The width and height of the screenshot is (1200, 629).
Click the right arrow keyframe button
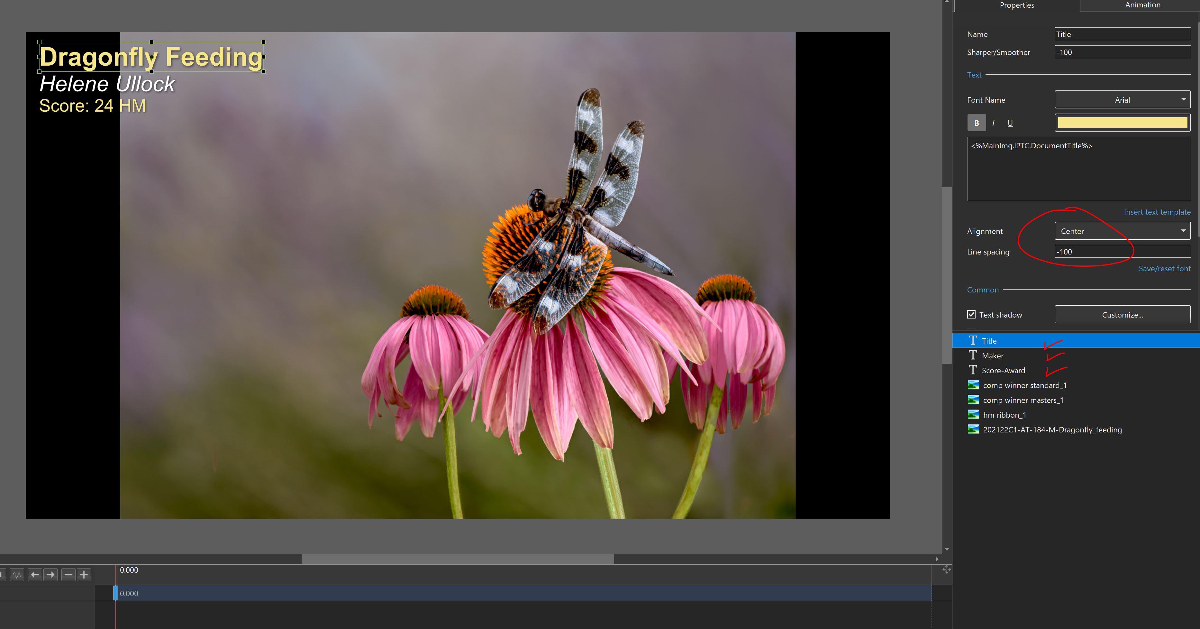pos(50,574)
